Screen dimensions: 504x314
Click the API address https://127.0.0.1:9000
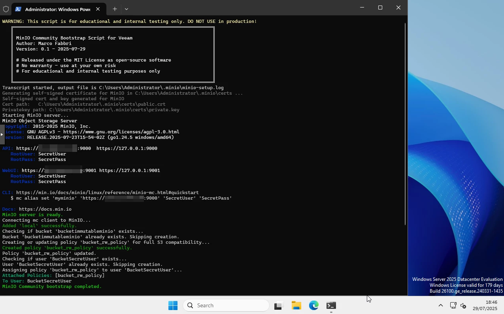point(127,148)
